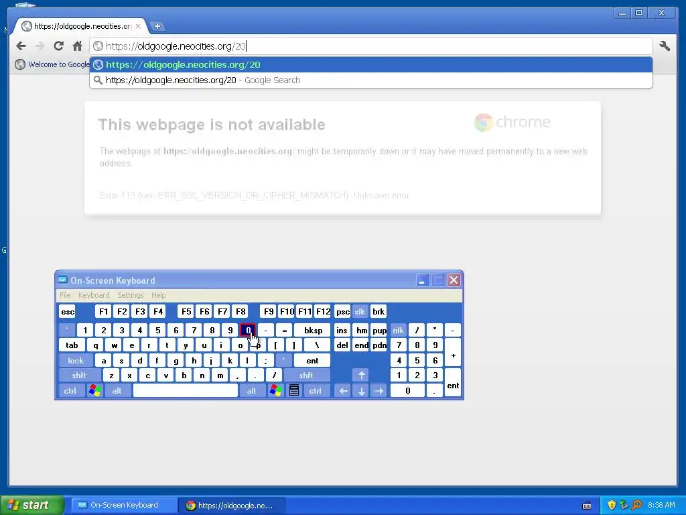Switch to On-Screen Keyboard taskbar button
The width and height of the screenshot is (686, 515).
click(x=124, y=506)
